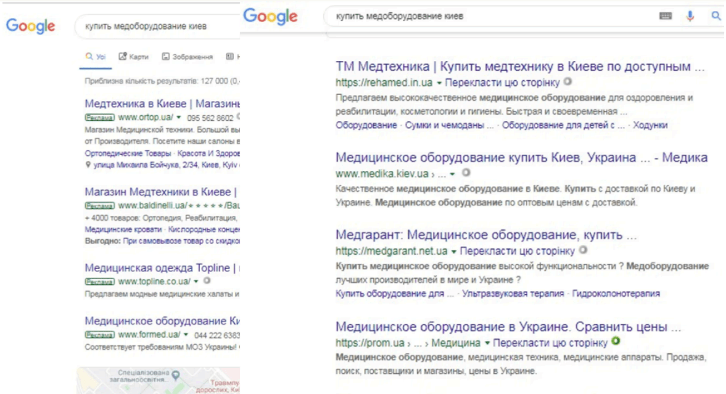
Task: Open sitelink Оборудование under rehamed result
Action: (366, 125)
